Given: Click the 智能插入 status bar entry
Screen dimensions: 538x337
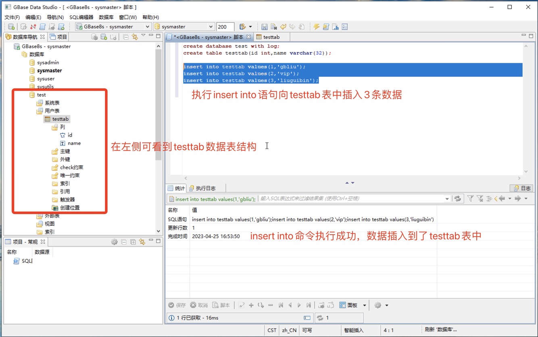Looking at the screenshot, I should (x=354, y=330).
